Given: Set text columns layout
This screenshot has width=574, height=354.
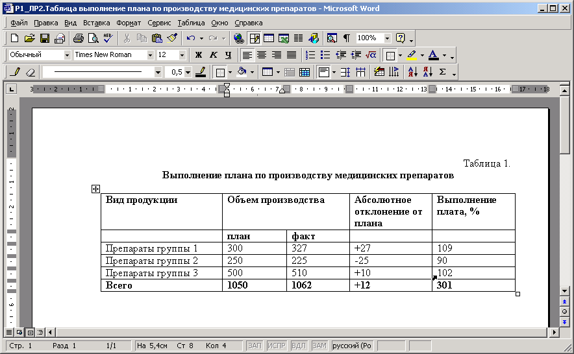Looking at the screenshot, I should point(298,38).
